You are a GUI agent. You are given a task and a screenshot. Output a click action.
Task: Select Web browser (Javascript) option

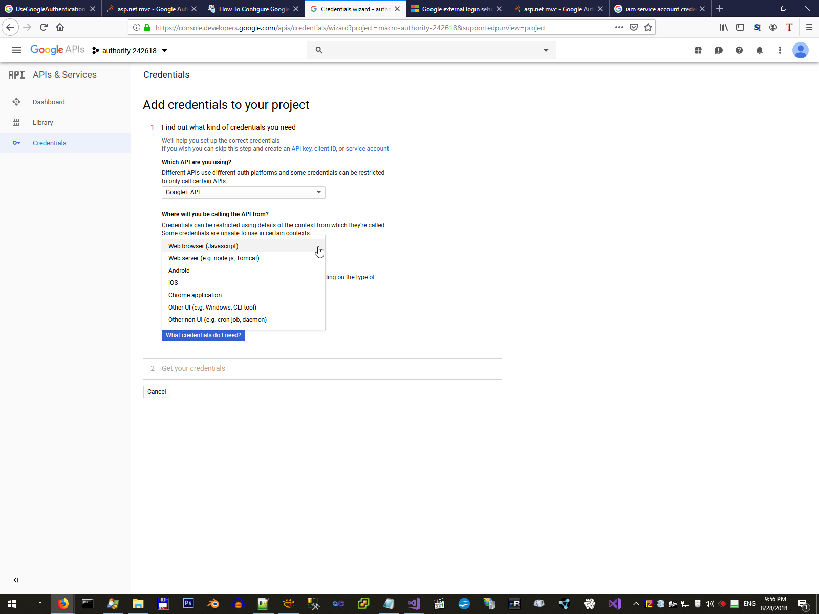point(244,246)
